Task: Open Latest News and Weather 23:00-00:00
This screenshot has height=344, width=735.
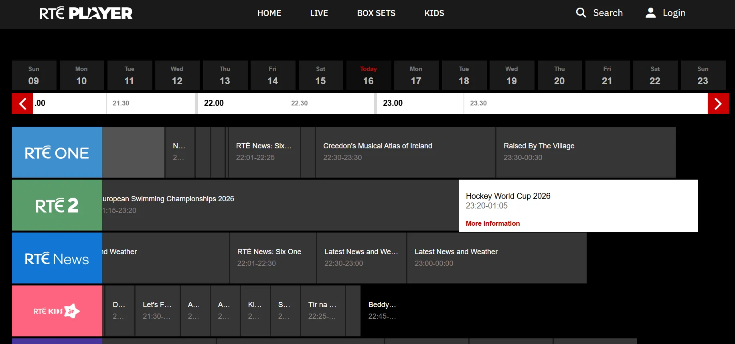Action: (x=497, y=258)
